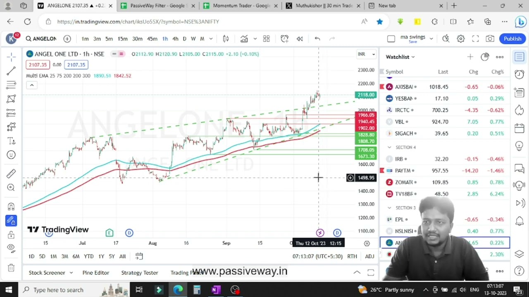Hide all drawings with eye icon
The height and width of the screenshot is (297, 529).
point(11,248)
